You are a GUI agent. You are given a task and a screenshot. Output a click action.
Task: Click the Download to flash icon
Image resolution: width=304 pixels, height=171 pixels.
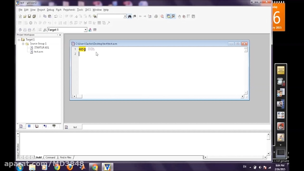(40, 30)
